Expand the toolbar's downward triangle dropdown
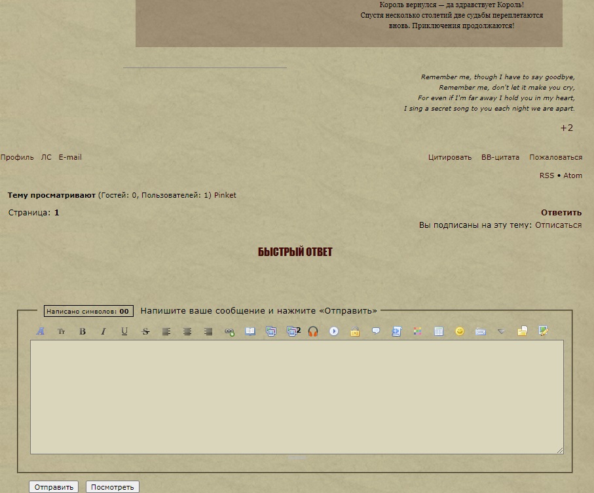The width and height of the screenshot is (594, 493). [x=501, y=331]
